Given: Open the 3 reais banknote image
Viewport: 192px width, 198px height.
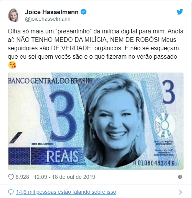Looking at the screenshot, I should coord(96,121).
